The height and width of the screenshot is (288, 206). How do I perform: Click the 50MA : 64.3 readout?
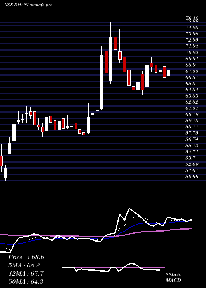pos(26,281)
